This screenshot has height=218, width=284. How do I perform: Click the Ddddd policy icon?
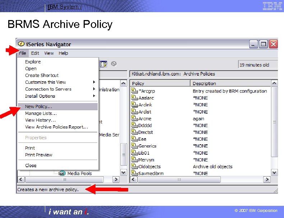pyautogui.click(x=134, y=125)
